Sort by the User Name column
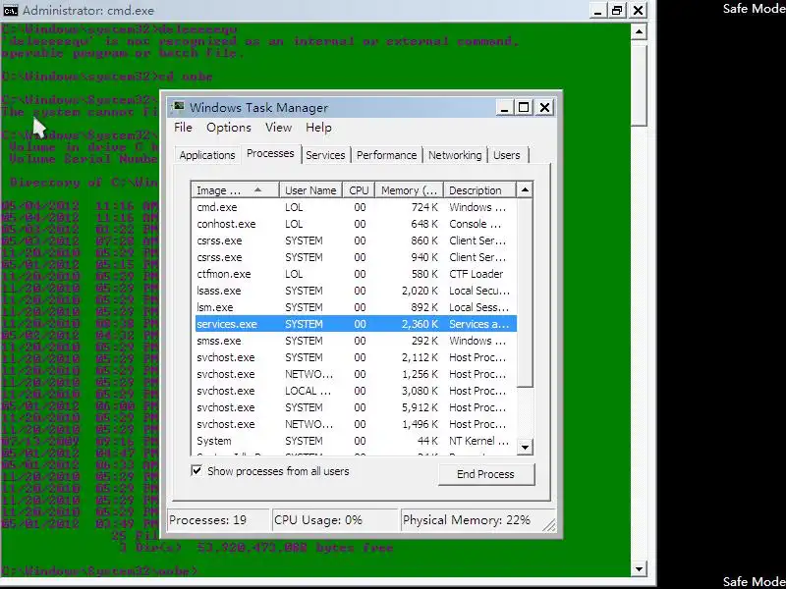This screenshot has width=786, height=589. pyautogui.click(x=310, y=190)
